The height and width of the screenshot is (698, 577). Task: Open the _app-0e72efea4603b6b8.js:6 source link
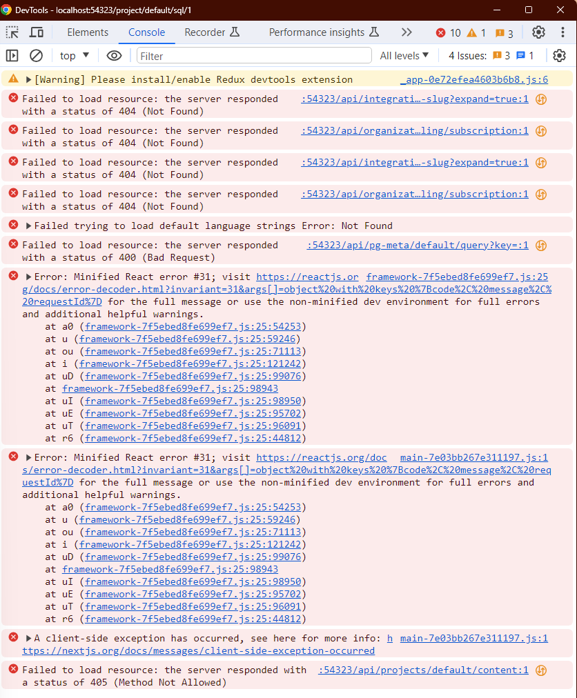pos(473,80)
